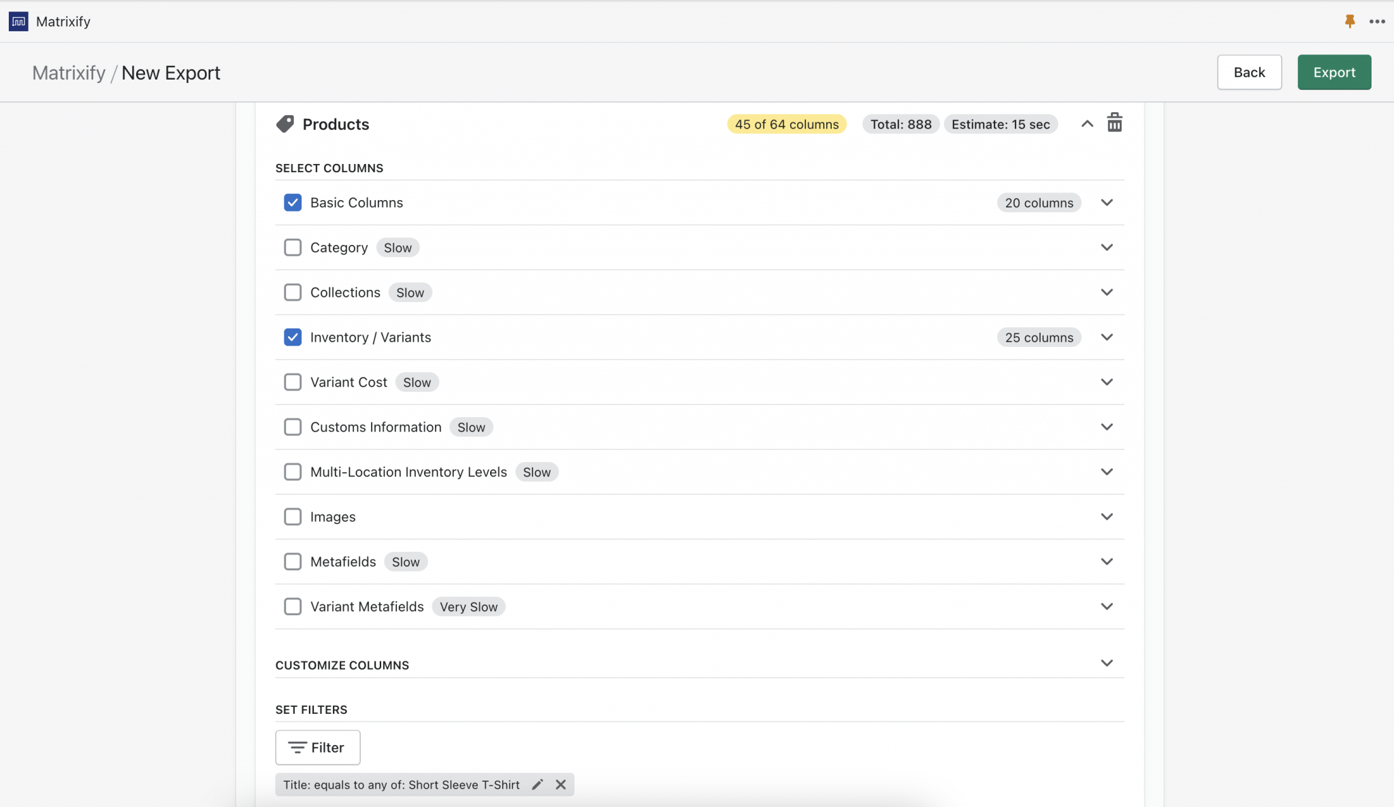Collapse the Products section with up chevron
1394x807 pixels.
point(1087,124)
